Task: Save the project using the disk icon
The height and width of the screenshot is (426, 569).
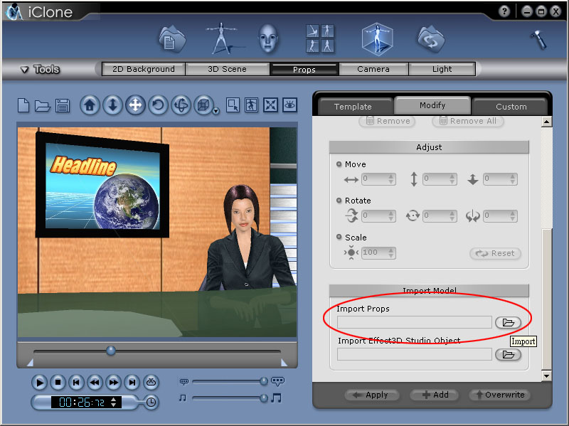Action: 62,105
